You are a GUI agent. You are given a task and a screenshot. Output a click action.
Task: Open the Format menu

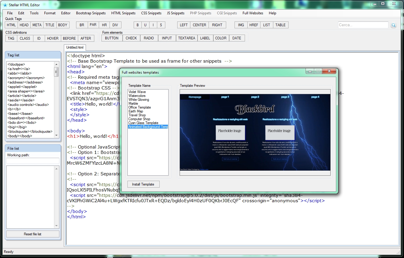click(50, 13)
